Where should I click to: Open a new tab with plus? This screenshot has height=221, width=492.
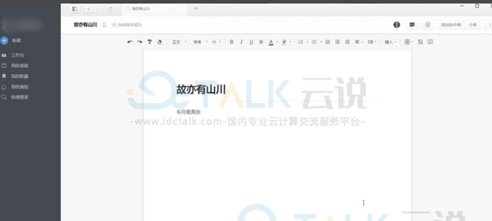pyautogui.click(x=196, y=8)
